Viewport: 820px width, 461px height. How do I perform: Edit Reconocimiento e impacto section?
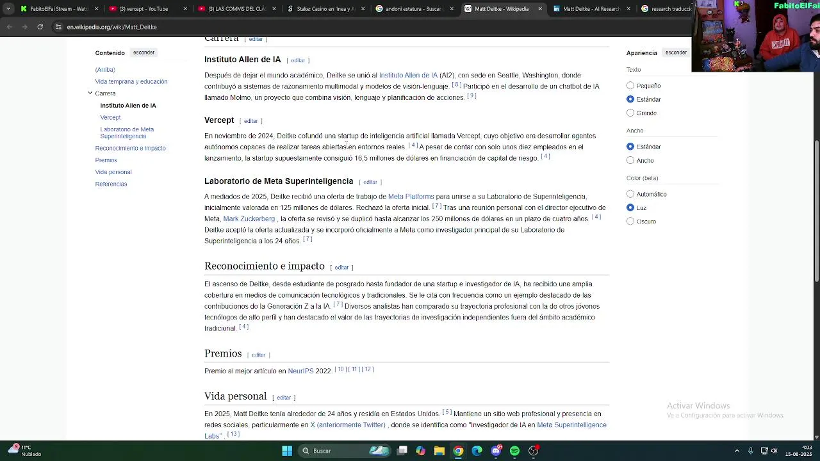(341, 268)
